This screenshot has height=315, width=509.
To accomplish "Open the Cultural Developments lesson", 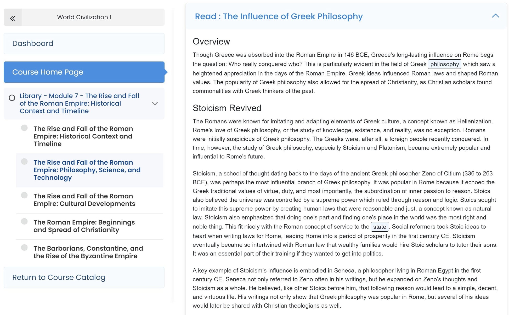I will (84, 200).
